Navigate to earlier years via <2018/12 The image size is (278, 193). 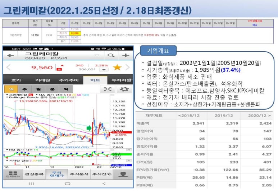click(x=189, y=116)
